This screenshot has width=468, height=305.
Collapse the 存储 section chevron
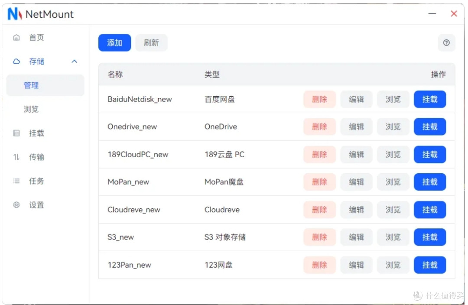[74, 61]
